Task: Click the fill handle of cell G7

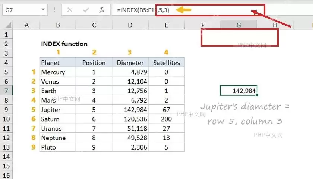Action: [x=257, y=95]
